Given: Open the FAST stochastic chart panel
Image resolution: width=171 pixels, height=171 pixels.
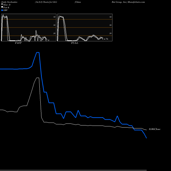Looking at the screenshot, I should [x=29, y=27].
